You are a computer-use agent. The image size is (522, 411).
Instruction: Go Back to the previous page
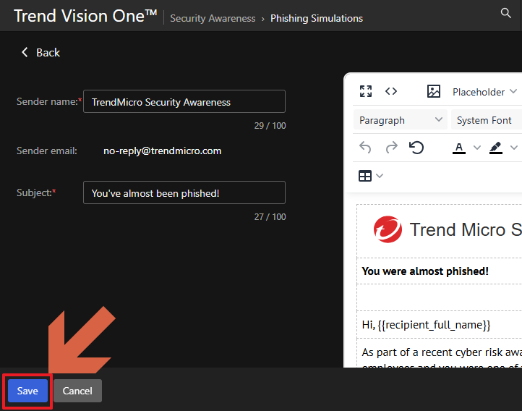pos(40,52)
